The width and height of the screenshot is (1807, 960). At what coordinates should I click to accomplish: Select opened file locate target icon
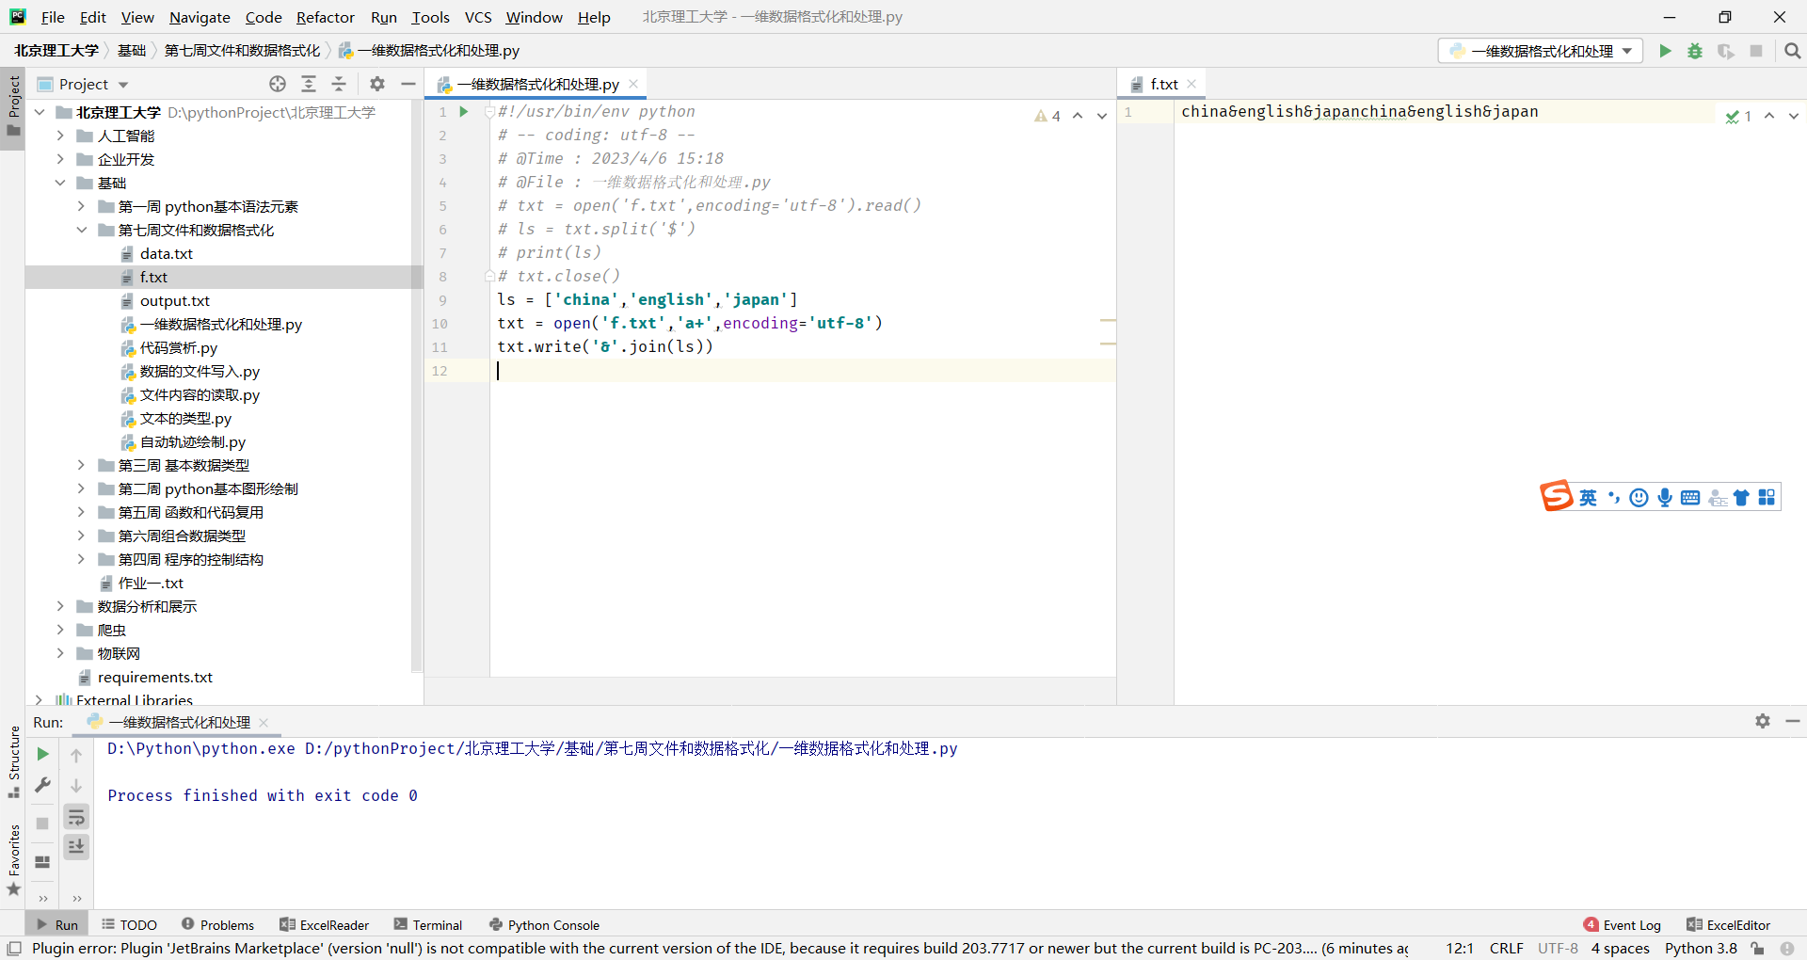pos(278,84)
